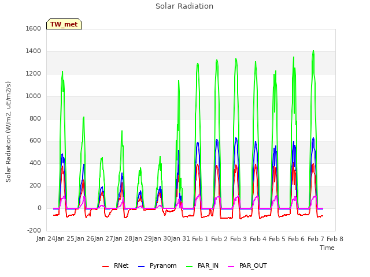
Task: Click the 800 y-axis tick label
Action: (35, 118)
